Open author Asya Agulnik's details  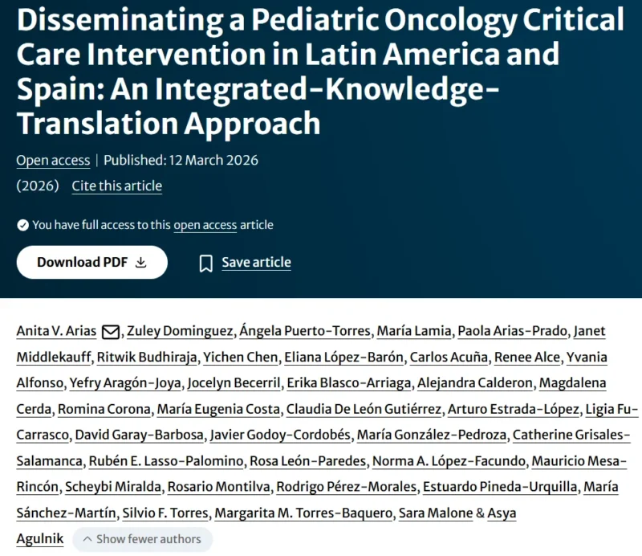pyautogui.click(x=40, y=538)
